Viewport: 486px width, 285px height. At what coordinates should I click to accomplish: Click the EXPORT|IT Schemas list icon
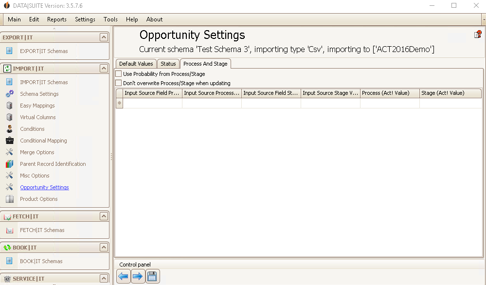point(9,51)
